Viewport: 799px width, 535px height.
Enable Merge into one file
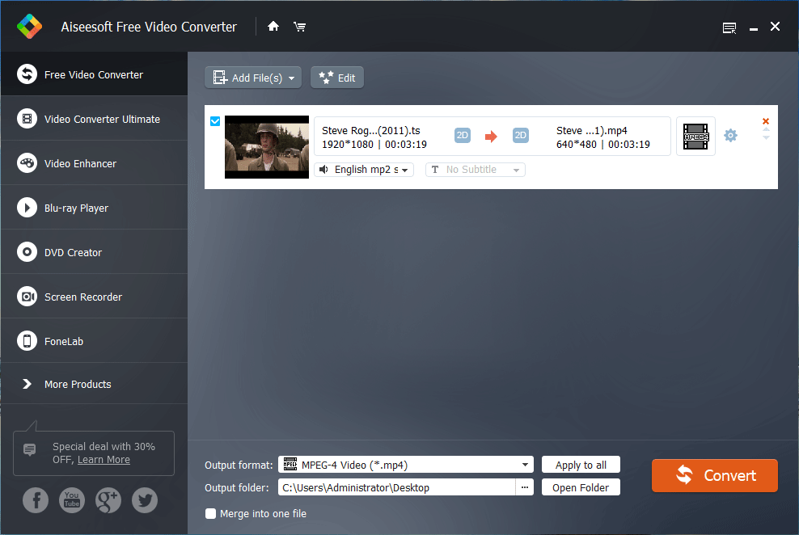(211, 513)
